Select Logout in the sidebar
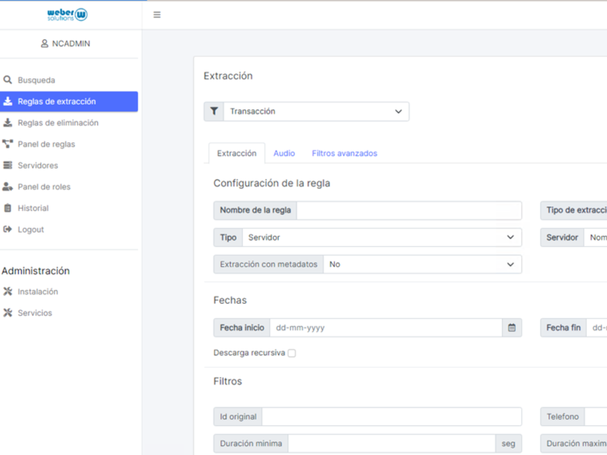 pos(69,229)
